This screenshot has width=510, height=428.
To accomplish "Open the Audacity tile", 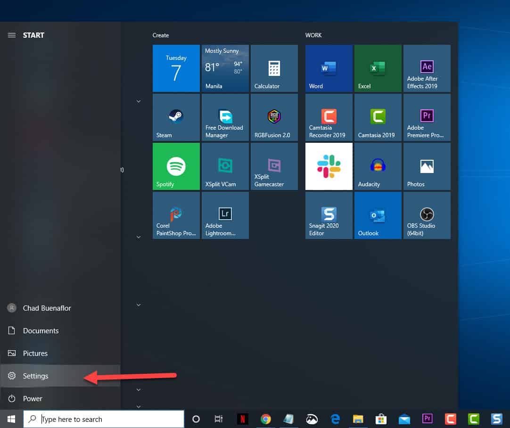I will tap(378, 166).
